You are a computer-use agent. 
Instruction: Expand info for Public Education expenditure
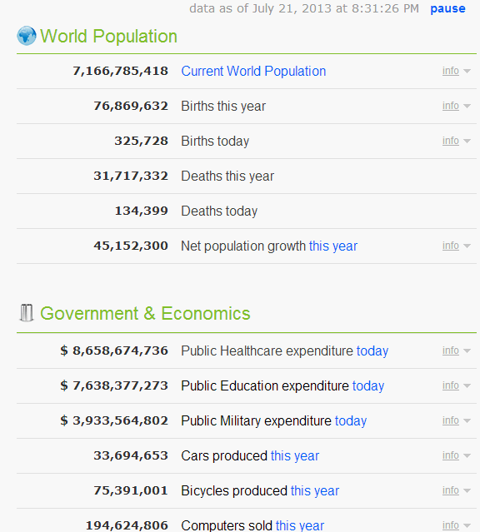point(456,385)
